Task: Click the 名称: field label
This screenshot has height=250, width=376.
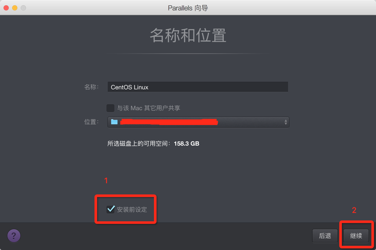Action: point(91,87)
